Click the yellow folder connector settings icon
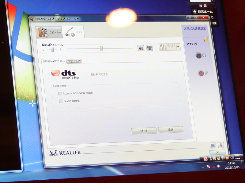This screenshot has height=183, width=245. (x=205, y=40)
